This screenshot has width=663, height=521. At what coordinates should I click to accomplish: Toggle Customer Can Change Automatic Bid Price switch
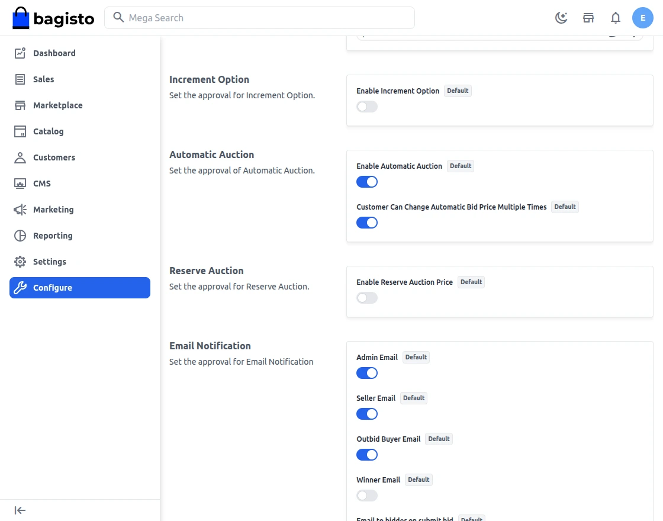point(367,223)
